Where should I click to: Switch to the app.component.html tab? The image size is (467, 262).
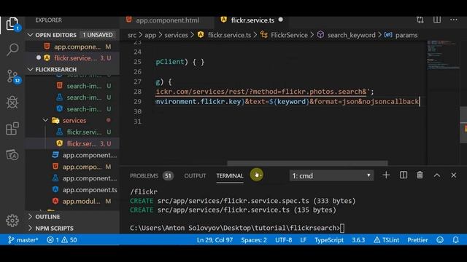pos(167,20)
